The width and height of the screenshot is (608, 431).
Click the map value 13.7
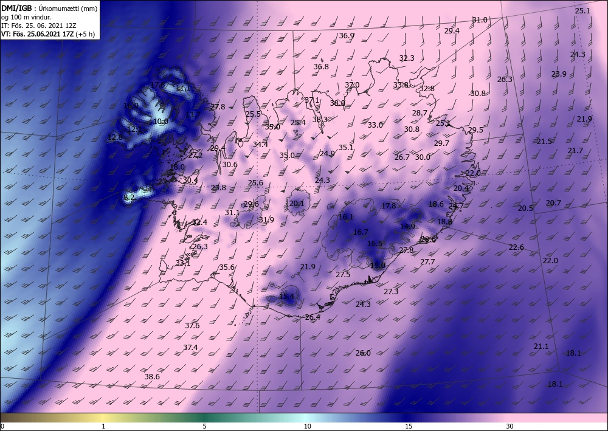(193, 114)
